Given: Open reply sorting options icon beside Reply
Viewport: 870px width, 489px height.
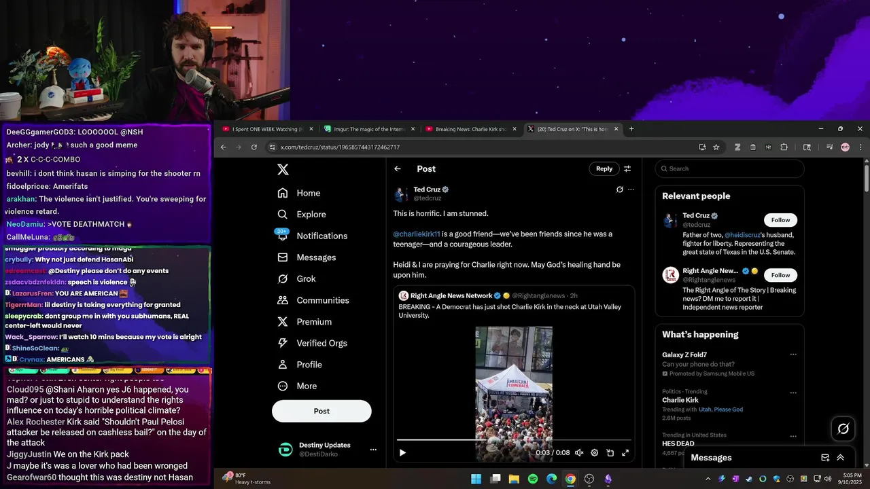Looking at the screenshot, I should [627, 168].
